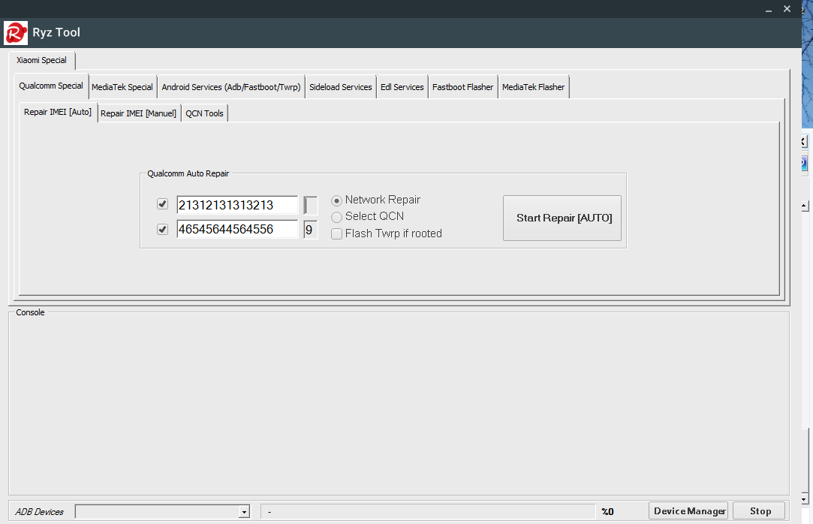The height and width of the screenshot is (524, 813).
Task: Expand the ADB Devices dropdown
Action: (244, 511)
